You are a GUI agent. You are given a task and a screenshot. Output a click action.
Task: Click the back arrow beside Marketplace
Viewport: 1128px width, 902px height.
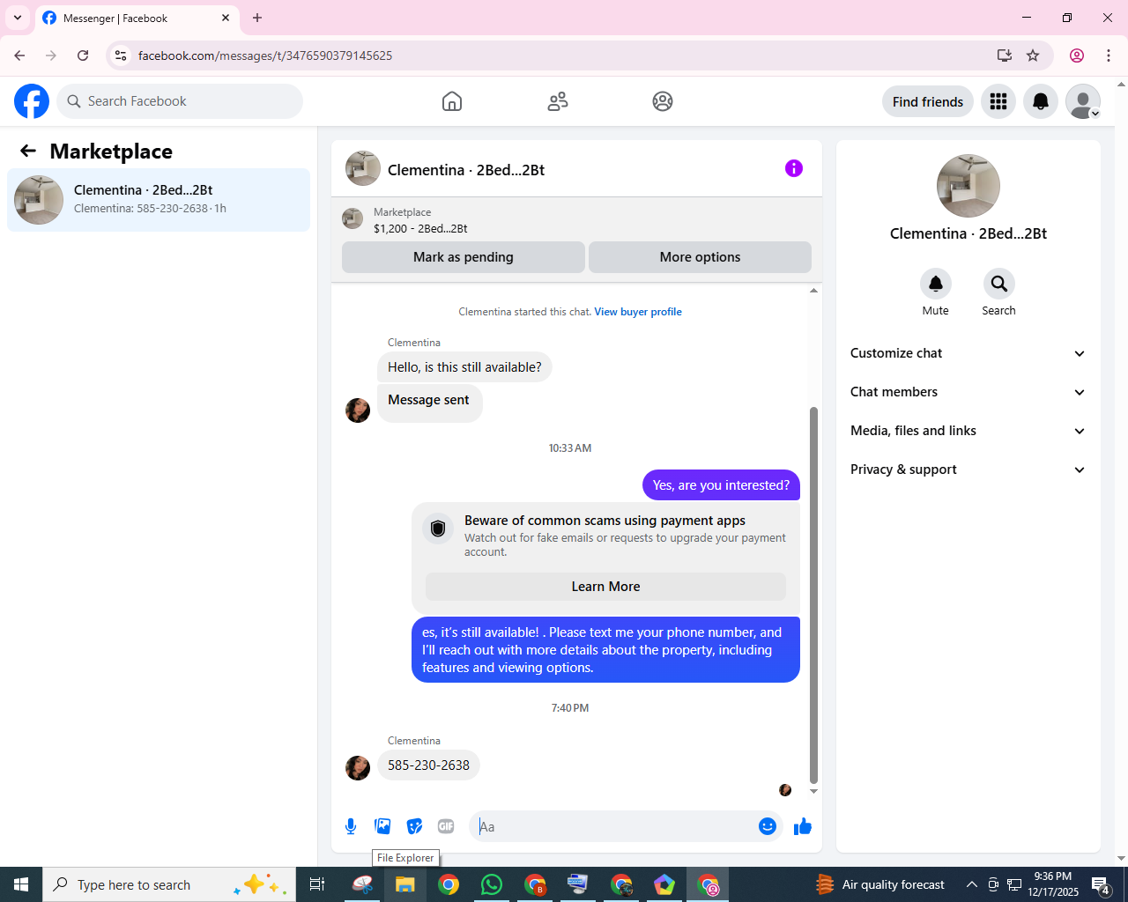coord(28,152)
